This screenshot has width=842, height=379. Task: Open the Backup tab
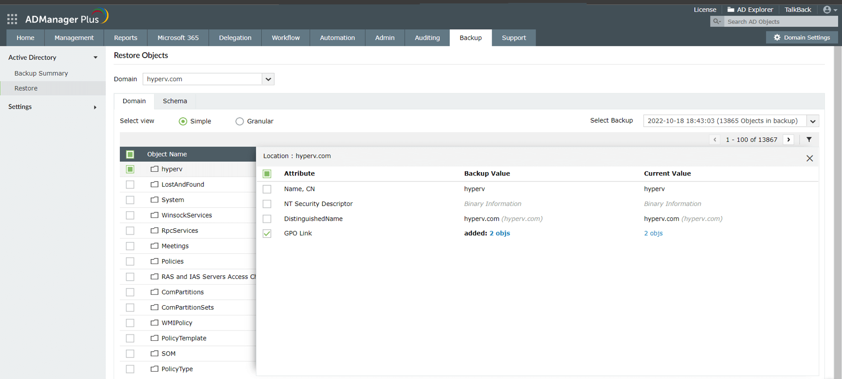[471, 38]
